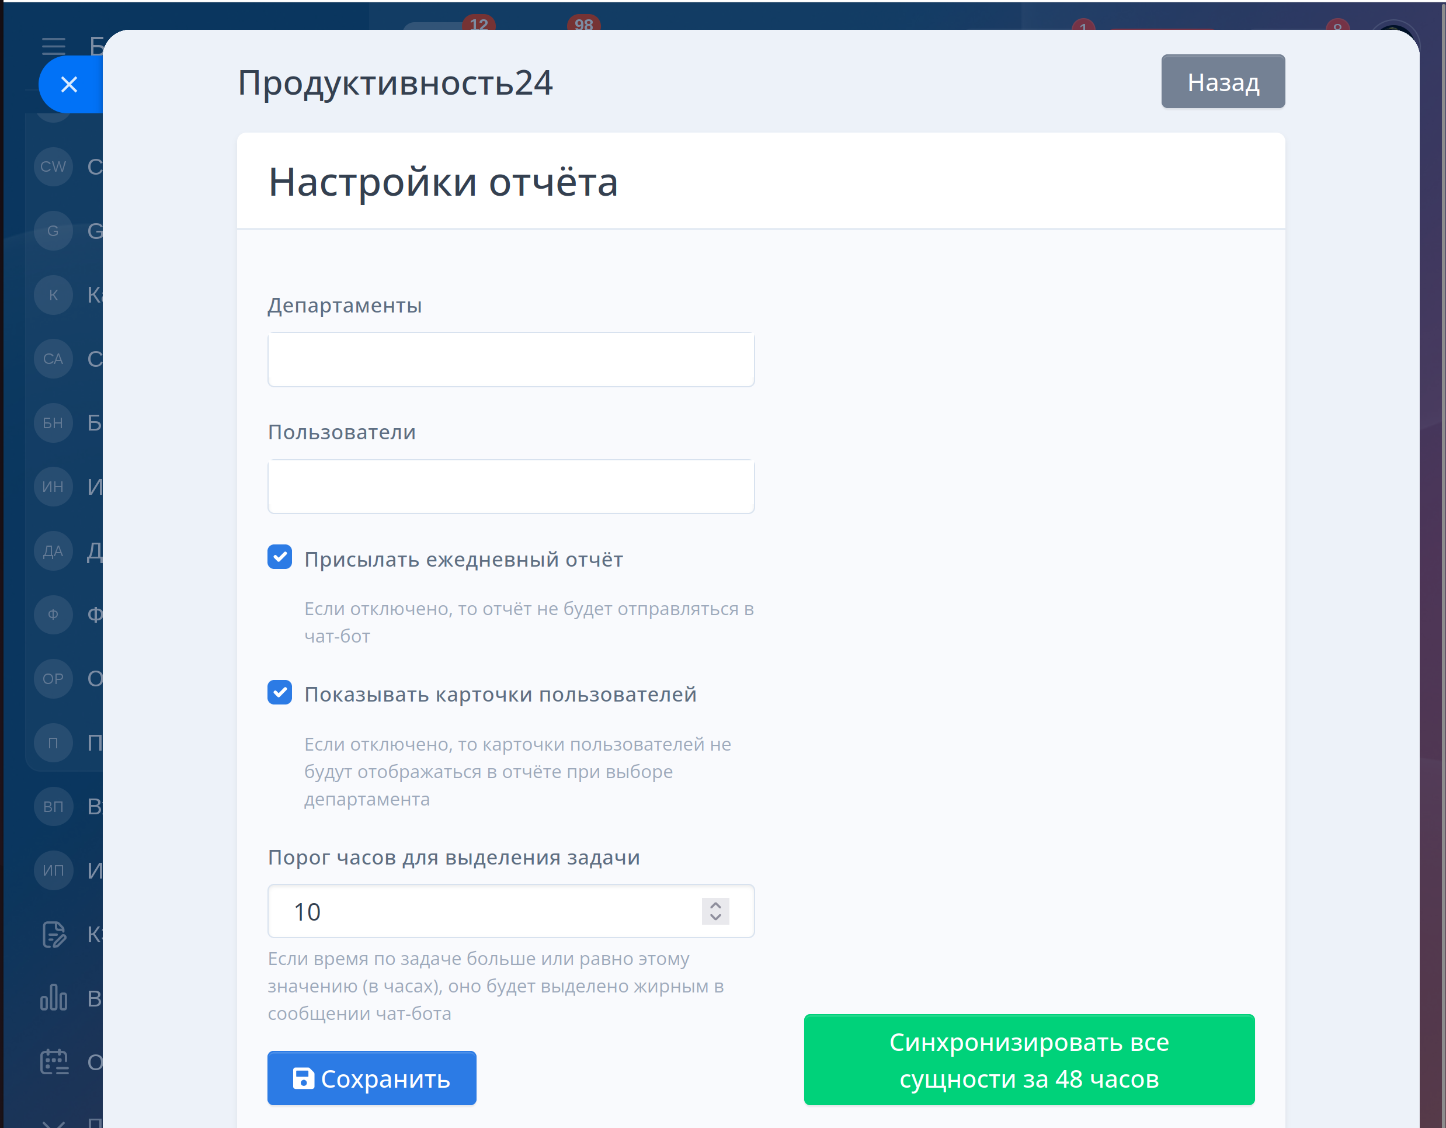Click the document edit sidebar icon
Screen dimensions: 1446x1128
click(x=54, y=934)
